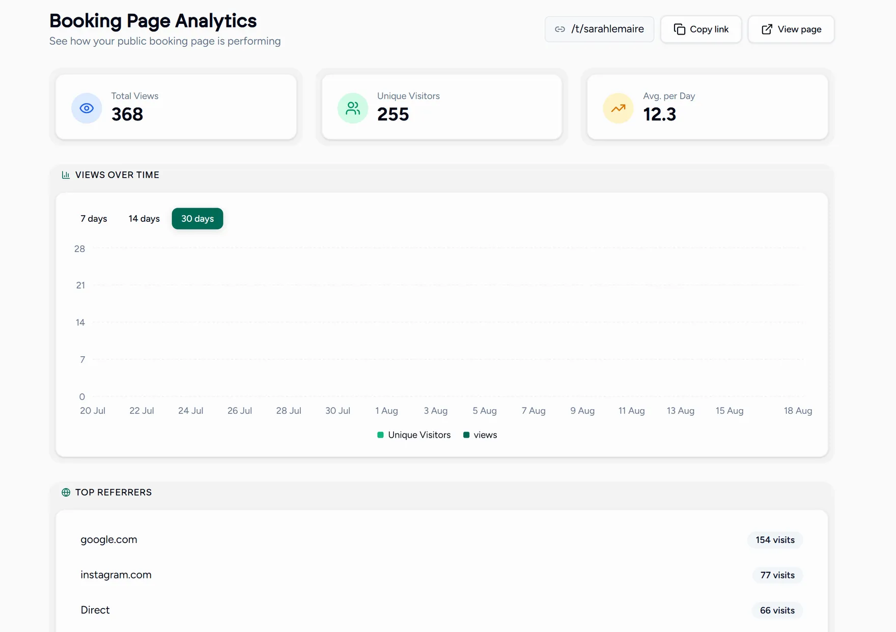Screen dimensions: 896x632
Task: Click the Total Views value 368
Action: (x=127, y=114)
